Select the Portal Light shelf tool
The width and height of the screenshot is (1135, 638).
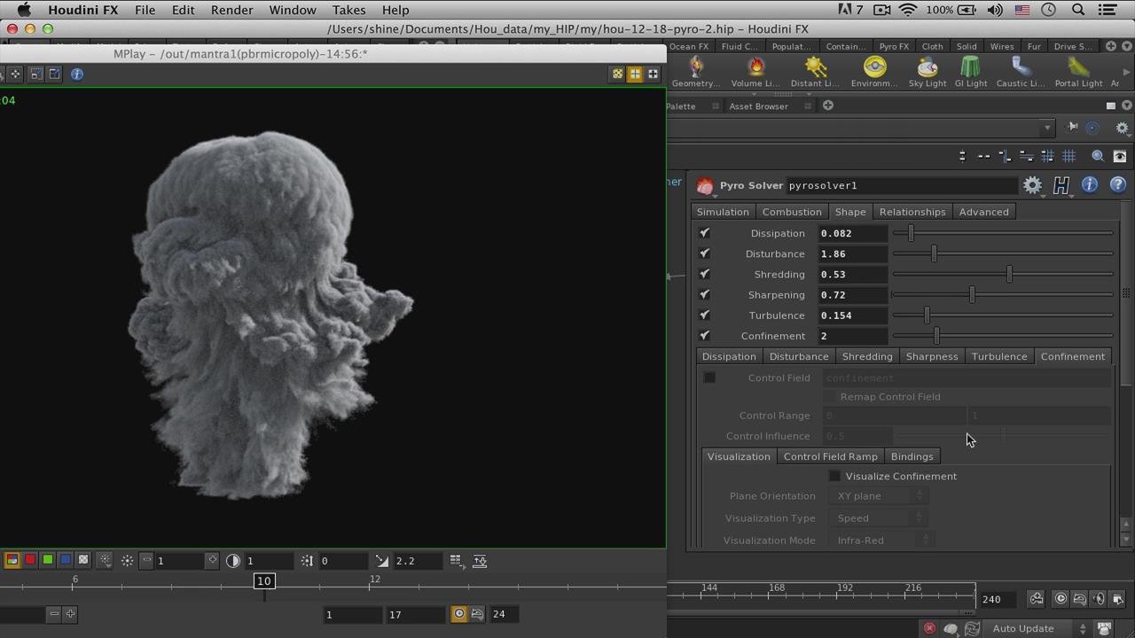[1078, 72]
